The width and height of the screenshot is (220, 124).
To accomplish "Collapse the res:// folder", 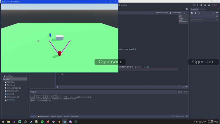I will (2, 79).
